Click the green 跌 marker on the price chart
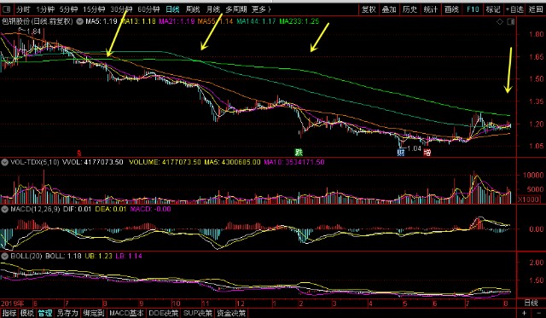The image size is (546, 318). coord(299,152)
